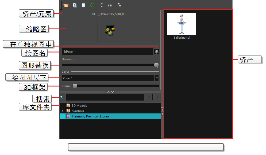The width and height of the screenshot is (266, 155).
Task: Click the Frame slider handle
Action: tap(75, 86)
